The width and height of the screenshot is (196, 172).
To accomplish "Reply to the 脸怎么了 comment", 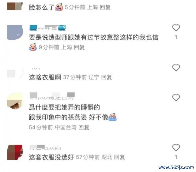I will coord(105,7).
